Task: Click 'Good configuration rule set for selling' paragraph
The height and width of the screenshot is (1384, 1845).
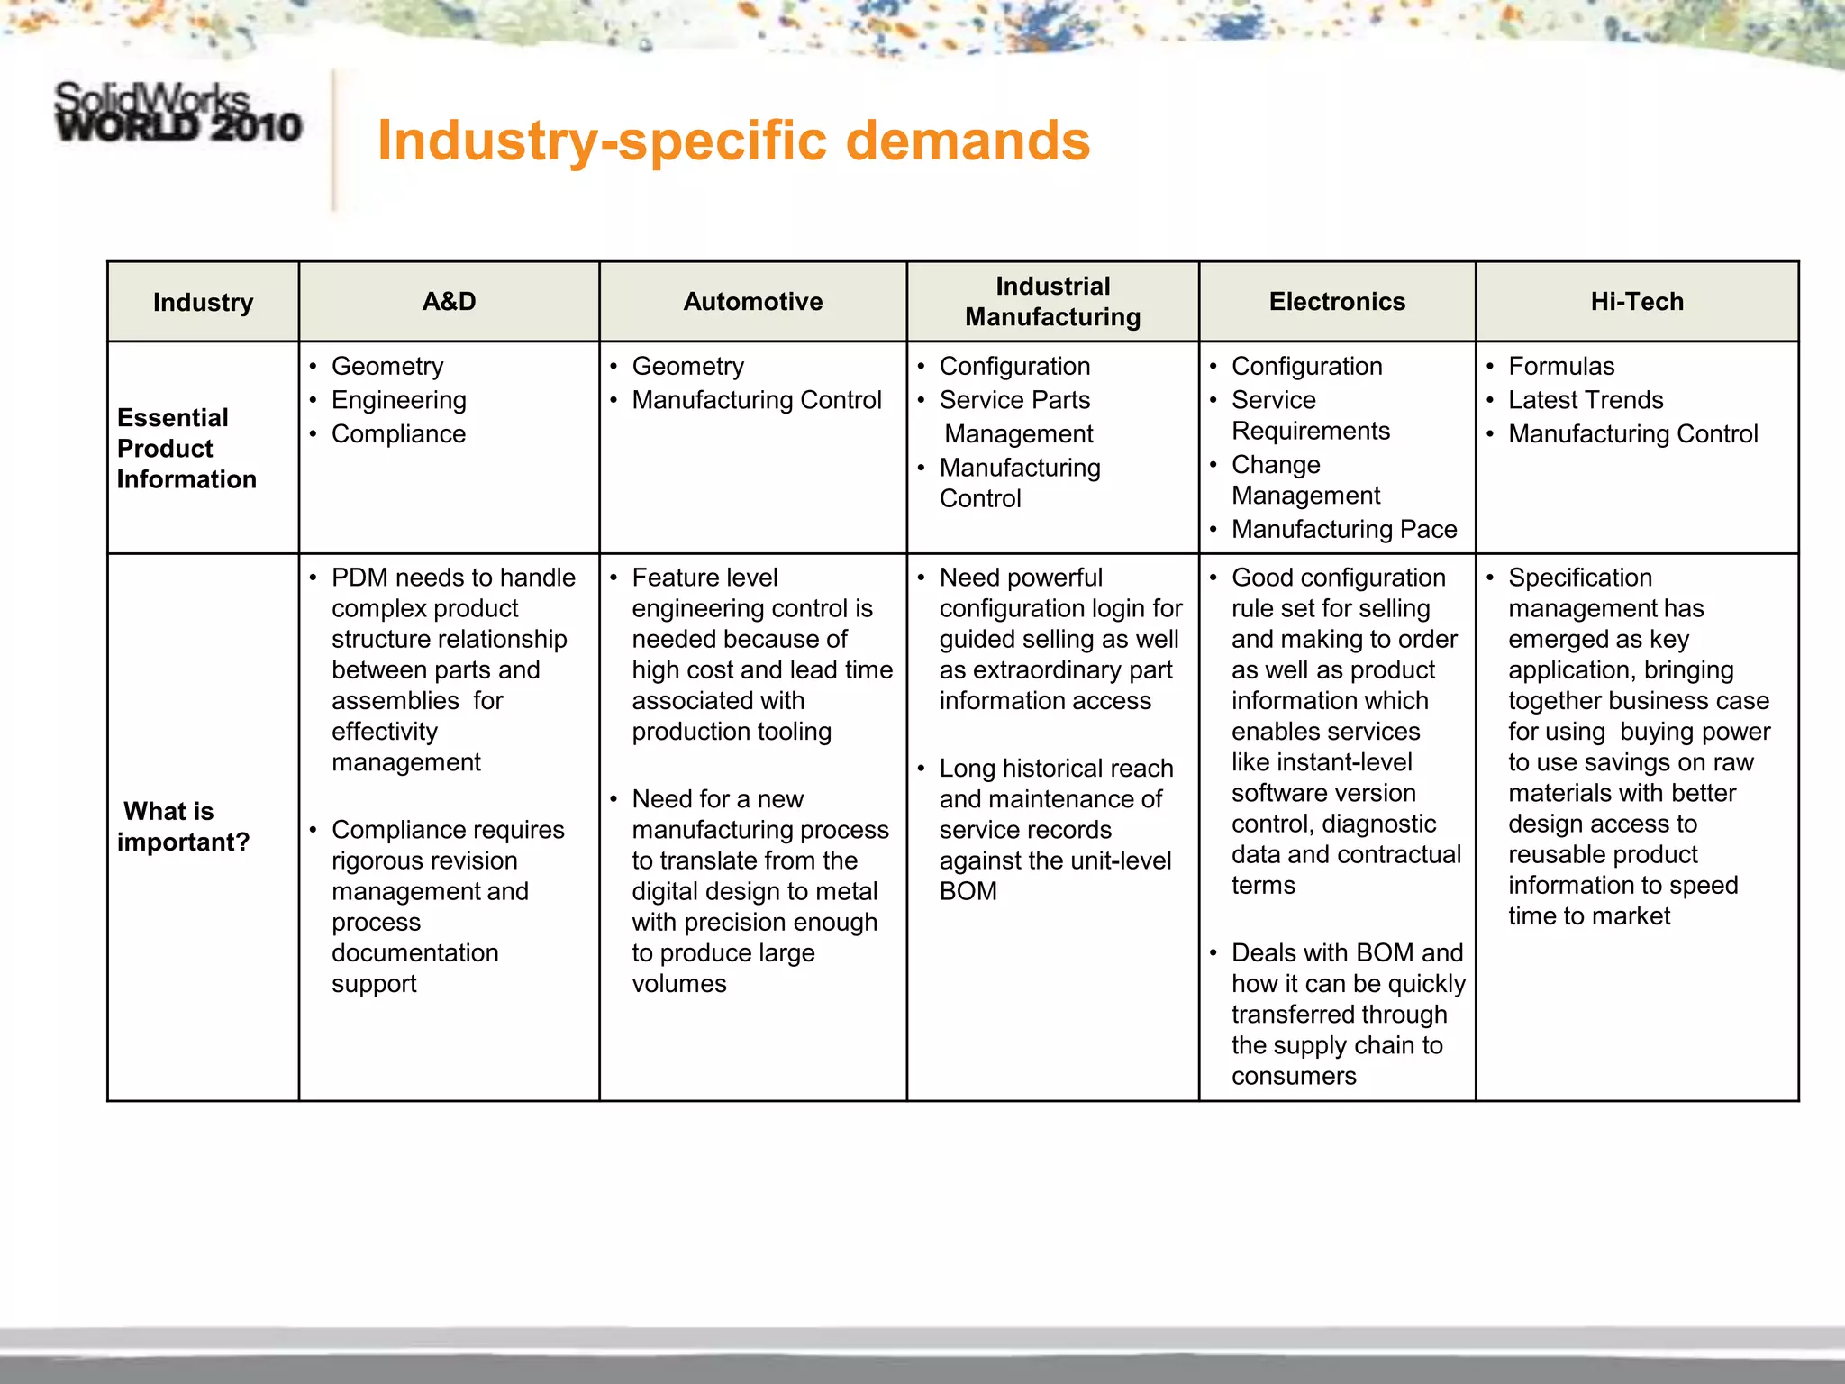Action: tap(1346, 731)
